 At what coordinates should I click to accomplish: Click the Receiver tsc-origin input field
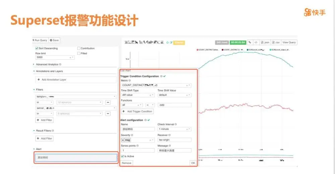click(174, 140)
